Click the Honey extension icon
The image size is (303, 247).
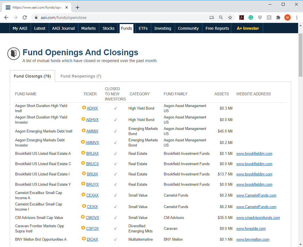pos(269,17)
